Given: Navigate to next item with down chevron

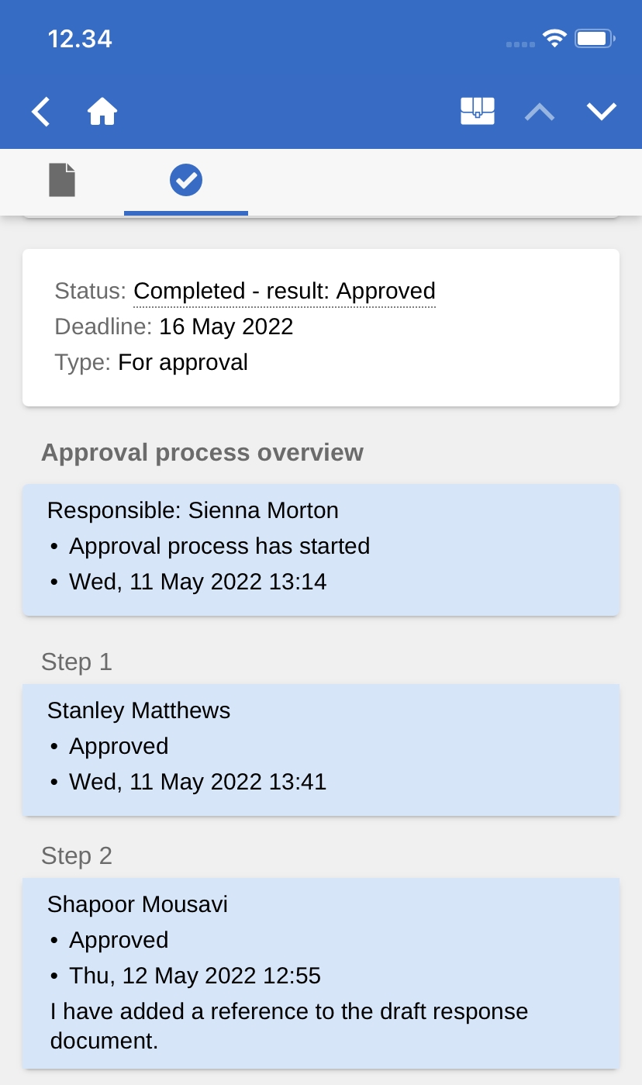Looking at the screenshot, I should point(602,112).
